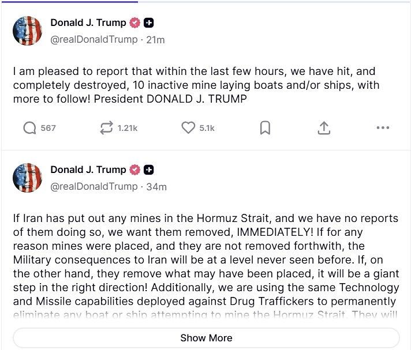The height and width of the screenshot is (350, 411).
Task: Share the first post via upload icon
Action: tap(324, 128)
